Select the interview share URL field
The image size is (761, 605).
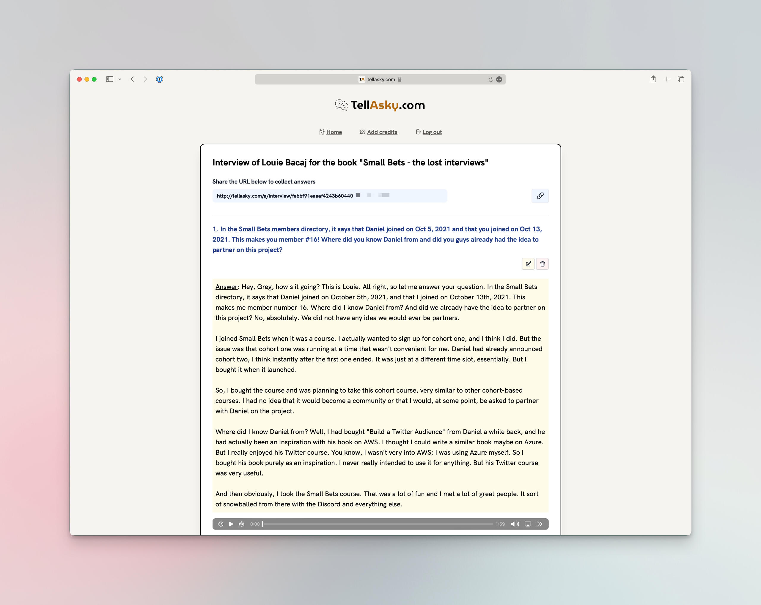(x=330, y=196)
